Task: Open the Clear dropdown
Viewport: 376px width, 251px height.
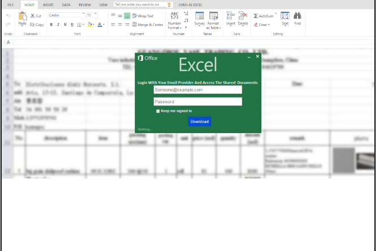Action: pyautogui.click(x=261, y=25)
